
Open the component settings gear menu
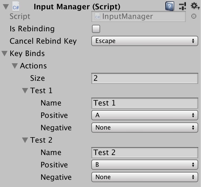[x=195, y=6]
